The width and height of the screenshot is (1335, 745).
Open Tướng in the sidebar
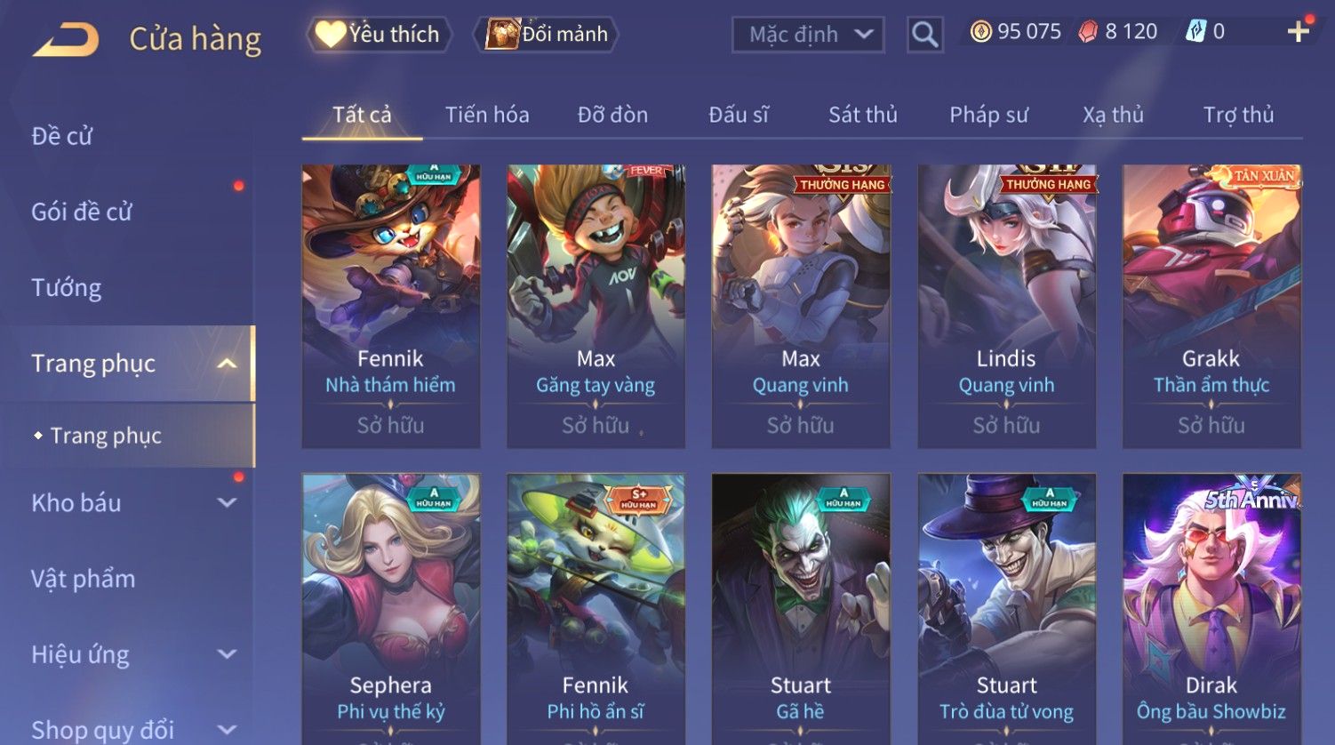(67, 288)
